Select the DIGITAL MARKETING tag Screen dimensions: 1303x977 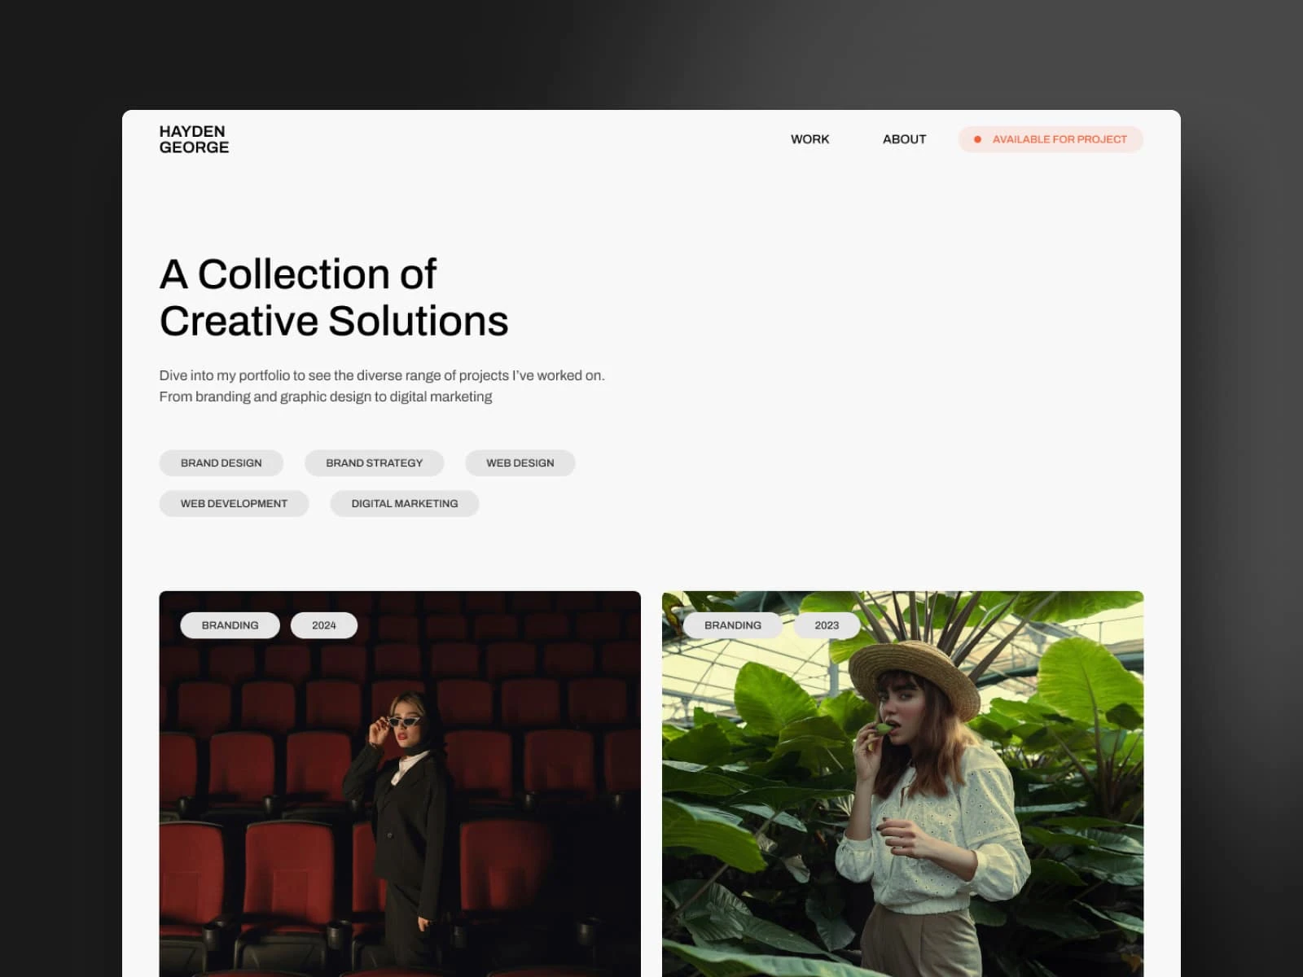coord(404,503)
